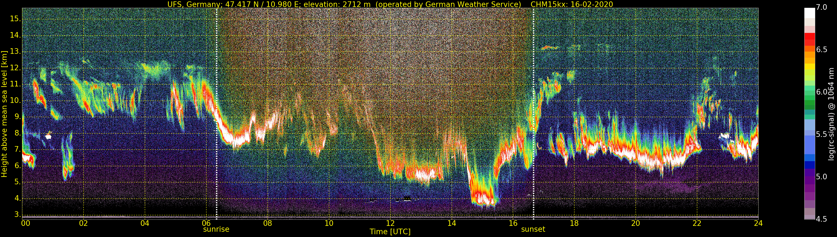This screenshot has height=237, width=837.
Task: Click the time axis tick '00'
Action: point(26,223)
